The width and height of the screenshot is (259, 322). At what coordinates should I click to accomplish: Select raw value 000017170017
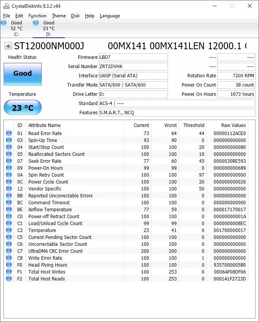tap(230, 209)
